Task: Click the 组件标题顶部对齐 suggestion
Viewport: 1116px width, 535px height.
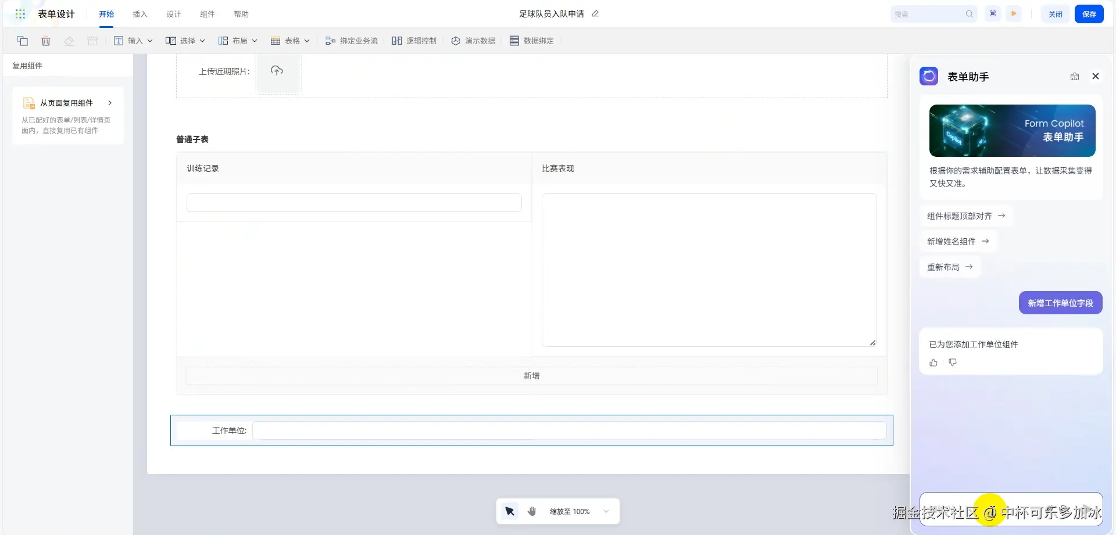Action: 966,216
